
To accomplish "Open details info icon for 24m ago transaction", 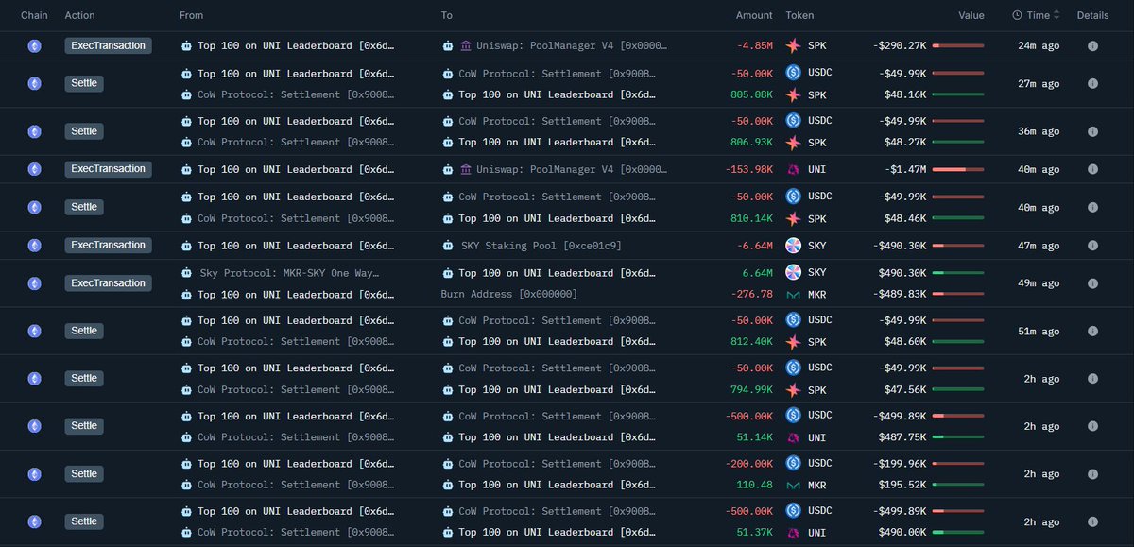I will [x=1092, y=45].
